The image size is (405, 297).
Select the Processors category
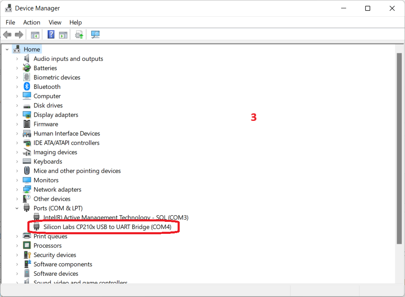point(48,245)
